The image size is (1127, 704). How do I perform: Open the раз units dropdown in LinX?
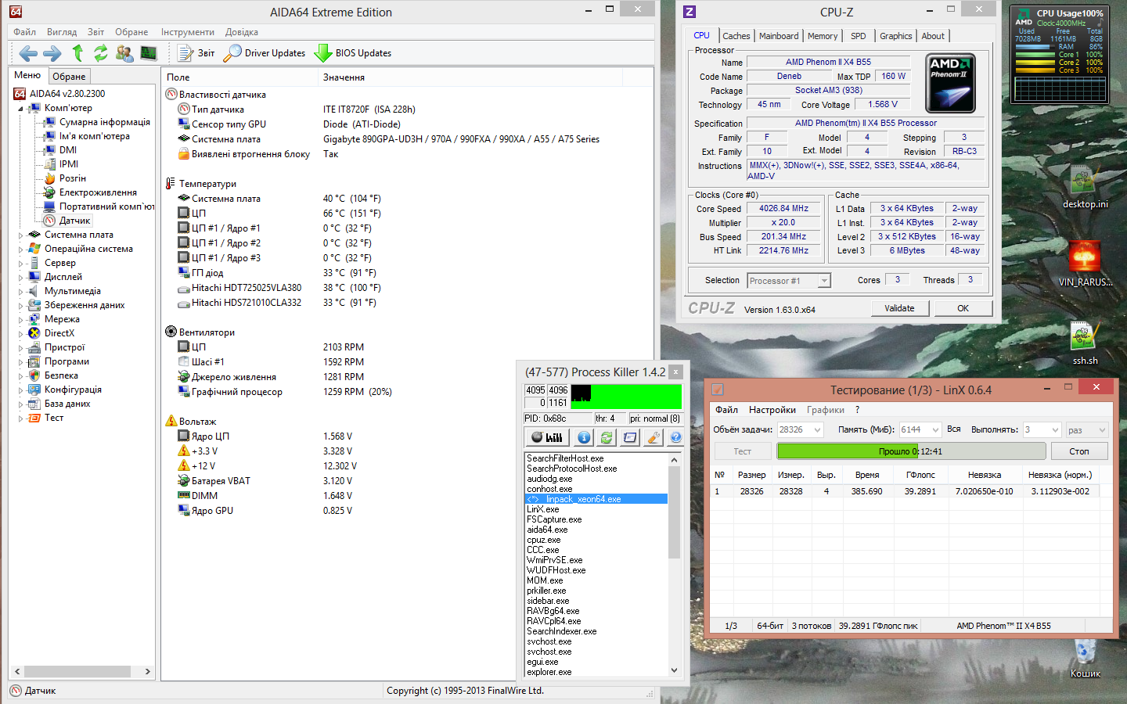pyautogui.click(x=1087, y=429)
